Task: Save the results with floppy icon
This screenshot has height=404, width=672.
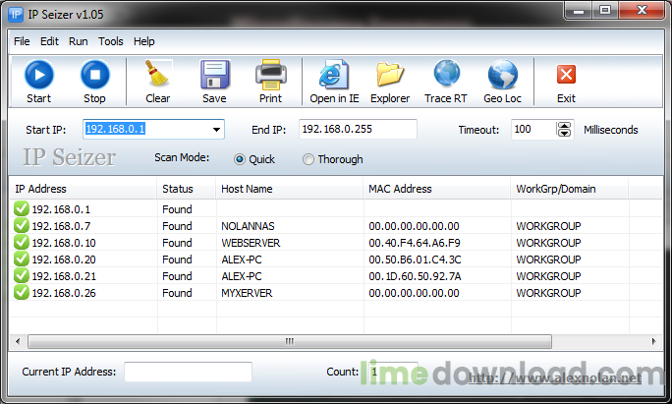Action: pos(214,82)
